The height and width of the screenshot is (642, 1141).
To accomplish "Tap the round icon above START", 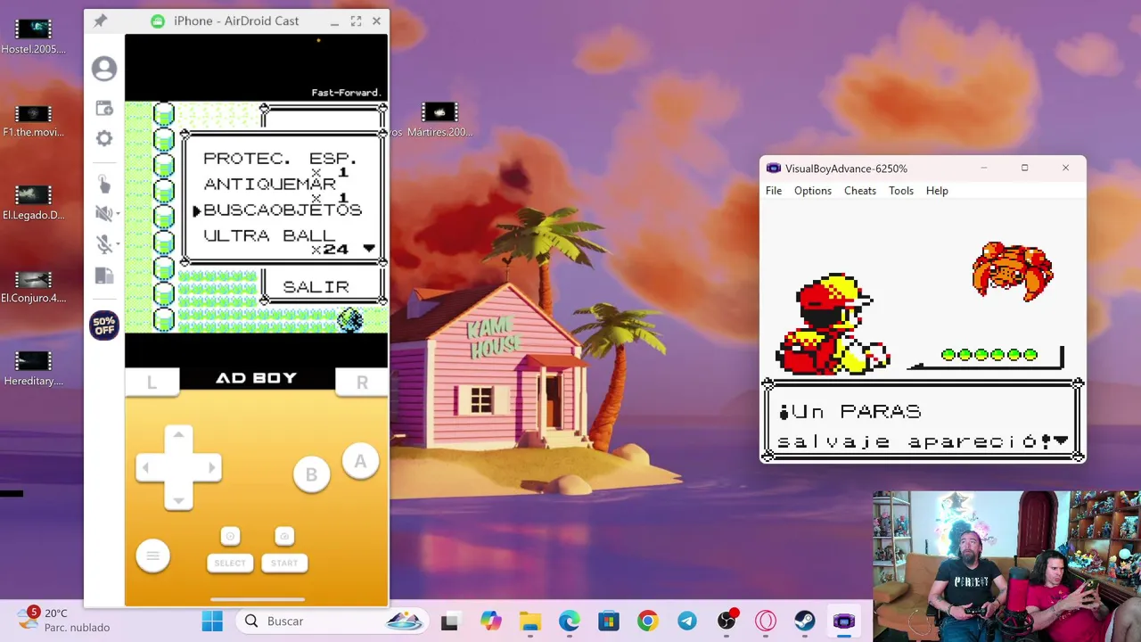I will point(284,536).
